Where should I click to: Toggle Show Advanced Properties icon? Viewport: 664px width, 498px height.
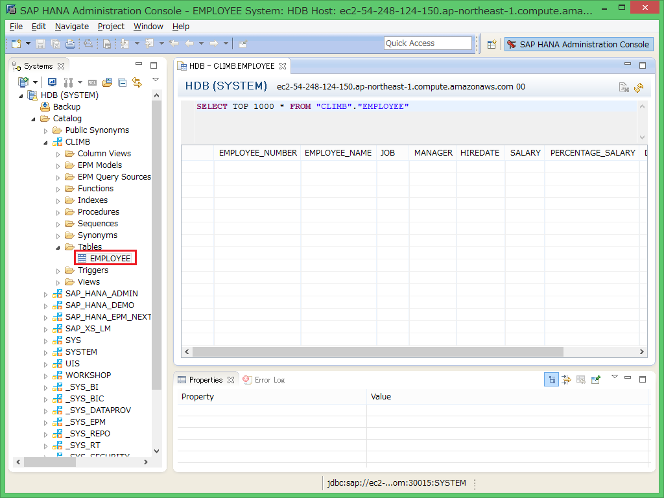pyautogui.click(x=566, y=379)
